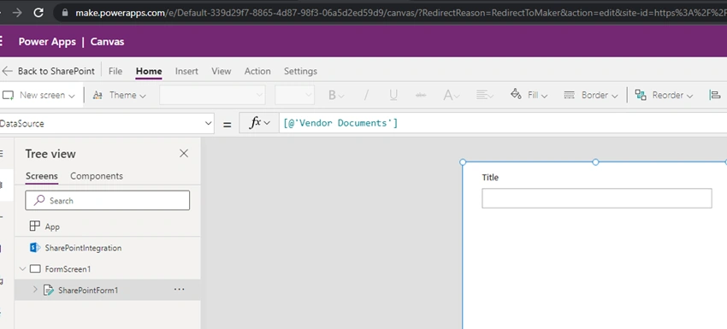This screenshot has width=727, height=329.
Task: Click the formula bar with Vendor Documents
Action: pyautogui.click(x=503, y=123)
